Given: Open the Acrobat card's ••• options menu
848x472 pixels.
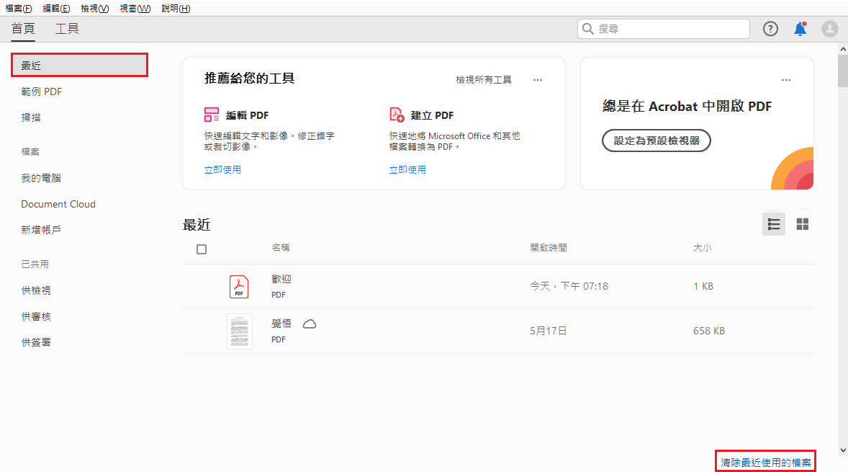Looking at the screenshot, I should click(x=785, y=79).
